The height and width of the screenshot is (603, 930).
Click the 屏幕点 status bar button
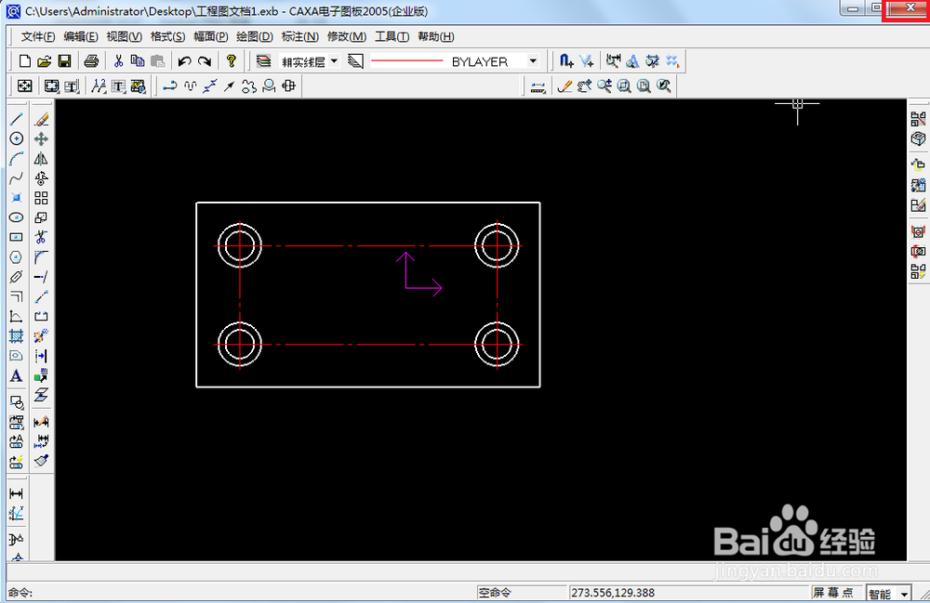832,593
